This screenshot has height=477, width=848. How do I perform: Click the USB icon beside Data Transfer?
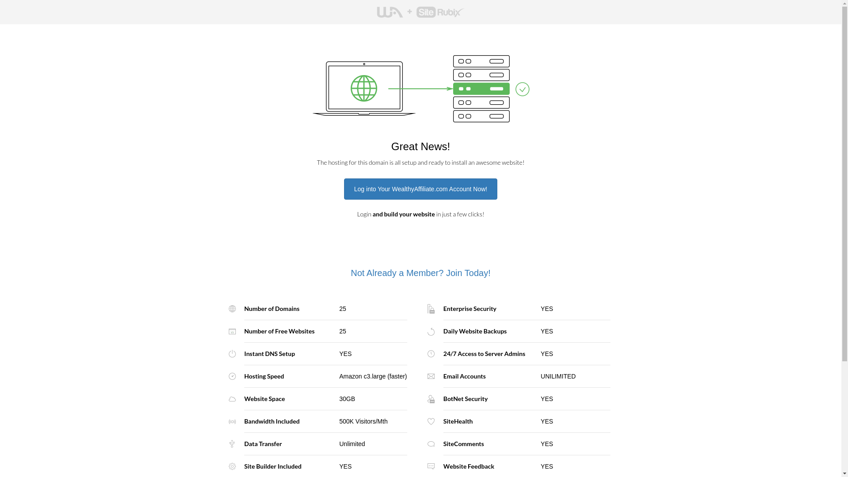click(232, 444)
